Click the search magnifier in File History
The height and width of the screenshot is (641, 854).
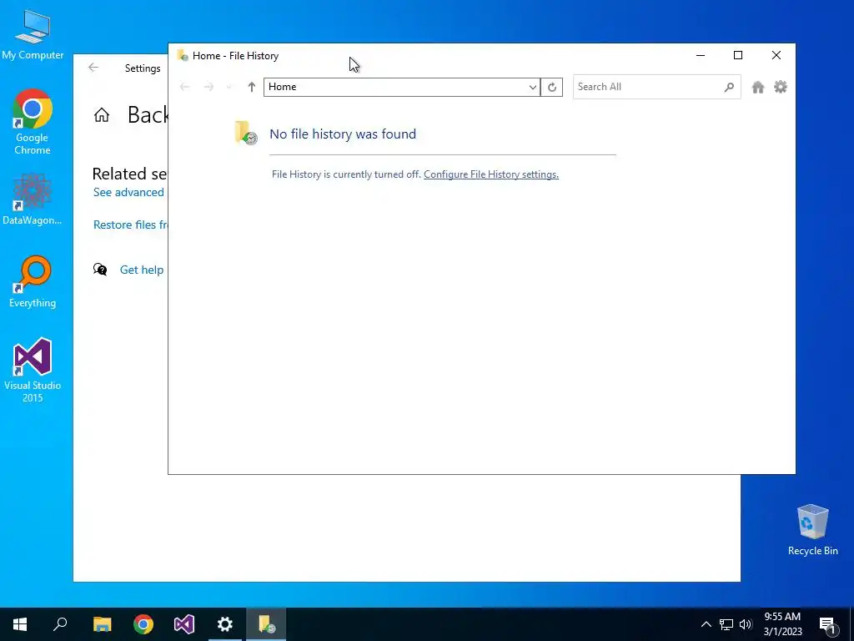(729, 87)
